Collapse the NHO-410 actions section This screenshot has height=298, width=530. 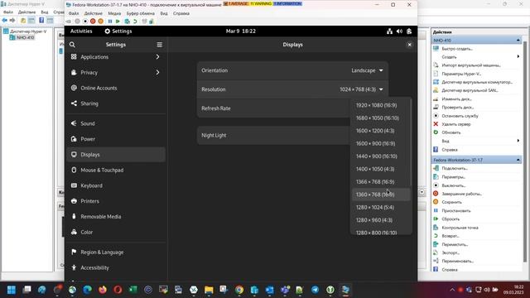click(518, 41)
